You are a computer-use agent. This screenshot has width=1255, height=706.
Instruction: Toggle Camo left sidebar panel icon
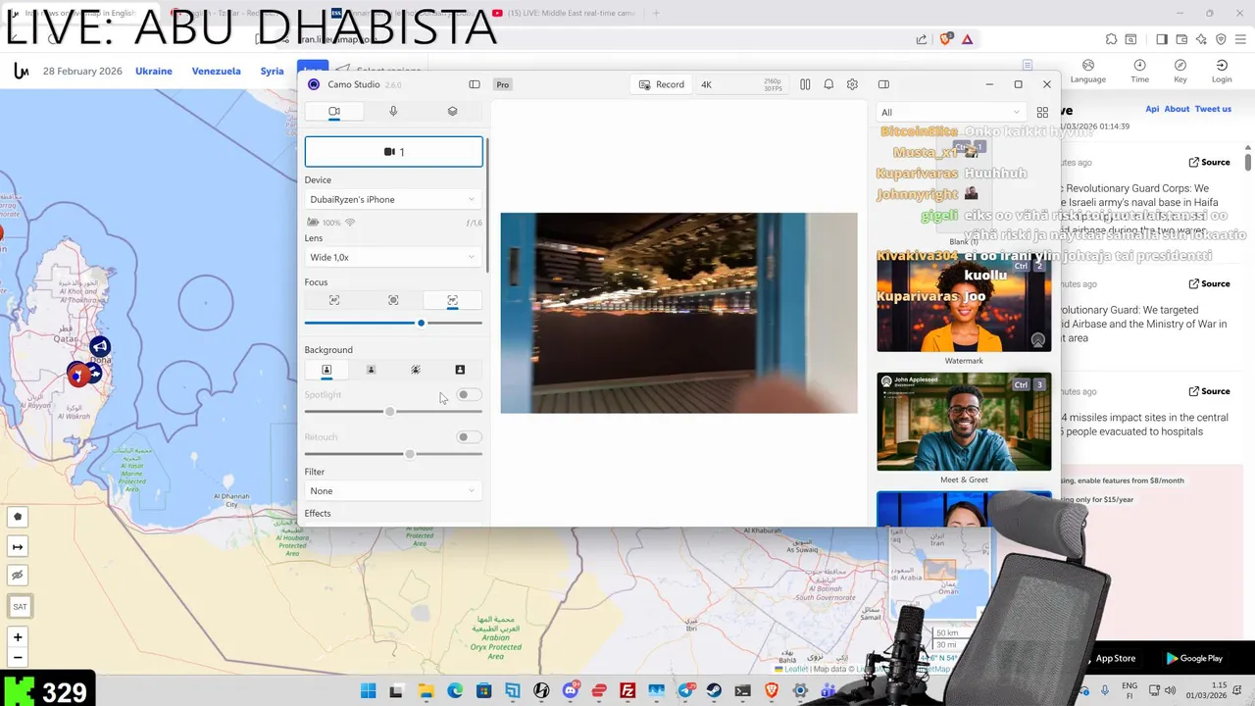(x=475, y=84)
